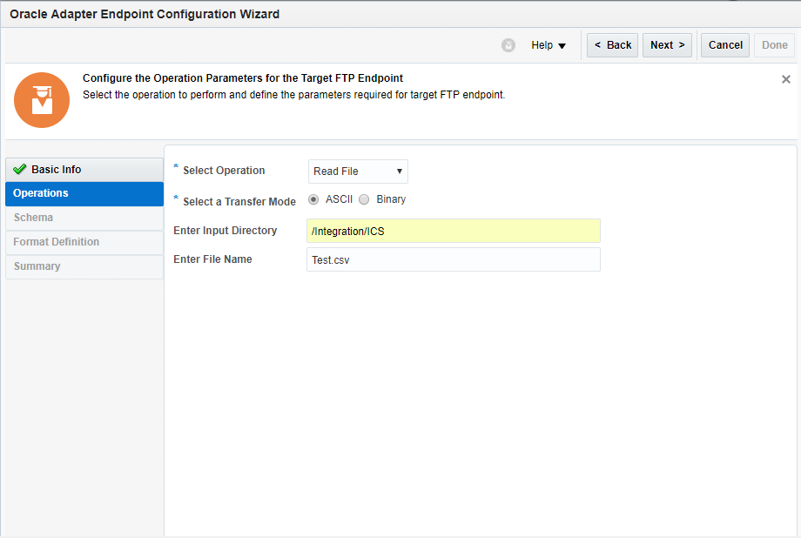This screenshot has width=801, height=538.
Task: Click the Enter File Name field
Action: pyautogui.click(x=453, y=259)
